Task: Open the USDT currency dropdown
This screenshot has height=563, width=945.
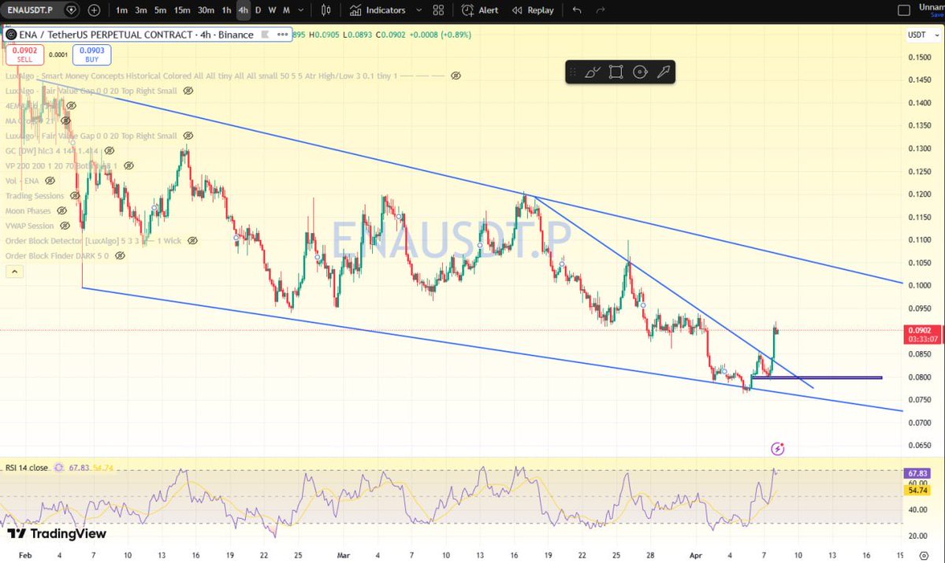Action: point(919,35)
